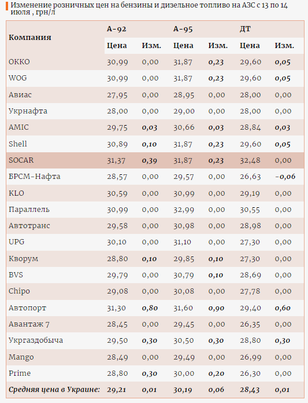Select the AMIC company row label
The height and width of the screenshot is (403, 308).
coord(18,127)
